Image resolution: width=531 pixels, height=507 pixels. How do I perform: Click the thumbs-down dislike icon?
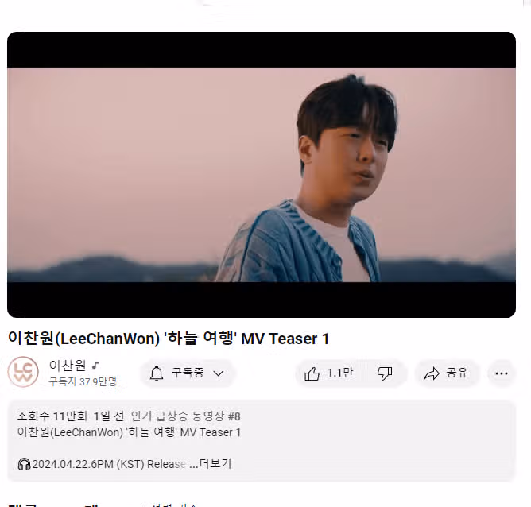tap(385, 373)
